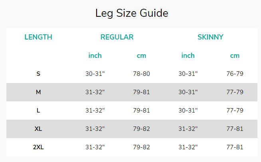Click the SKINNY column header
This screenshot has height=162, width=261.
(210, 37)
